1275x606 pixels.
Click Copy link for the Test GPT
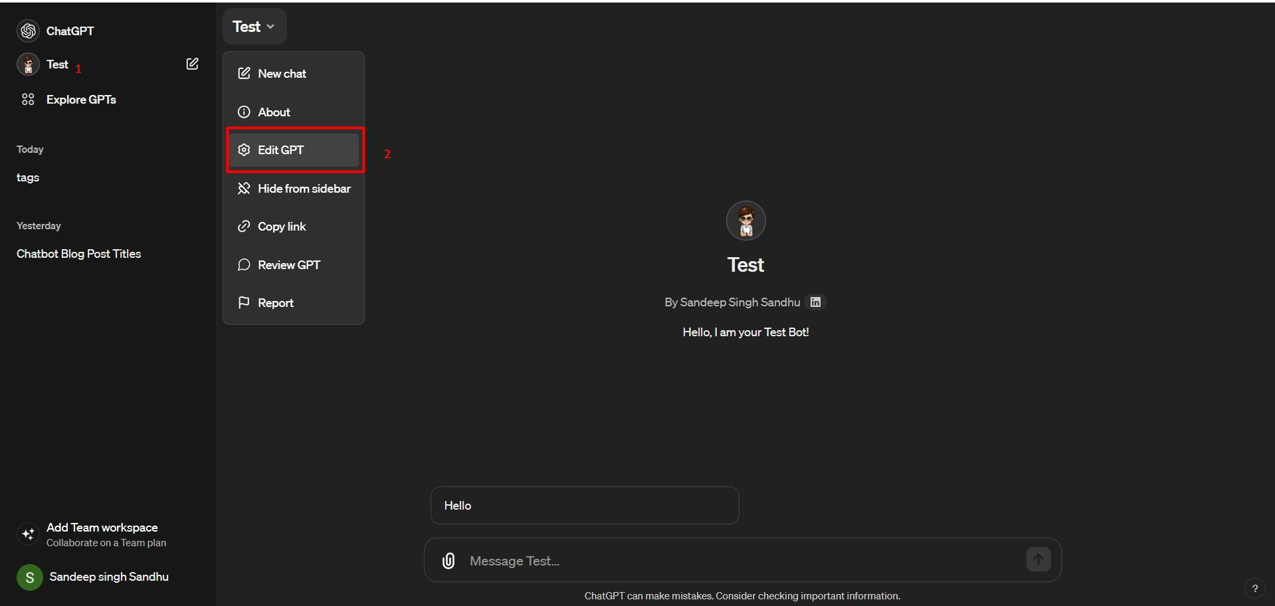coord(282,226)
